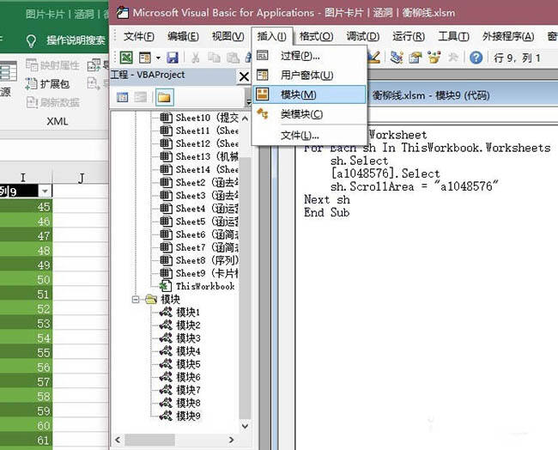Click the View Code icon in project pane
This screenshot has height=450, width=558.
(122, 97)
